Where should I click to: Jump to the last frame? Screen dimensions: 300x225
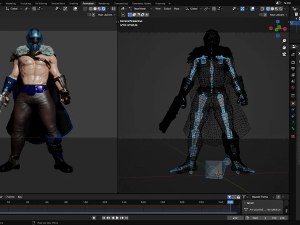(x=126, y=217)
